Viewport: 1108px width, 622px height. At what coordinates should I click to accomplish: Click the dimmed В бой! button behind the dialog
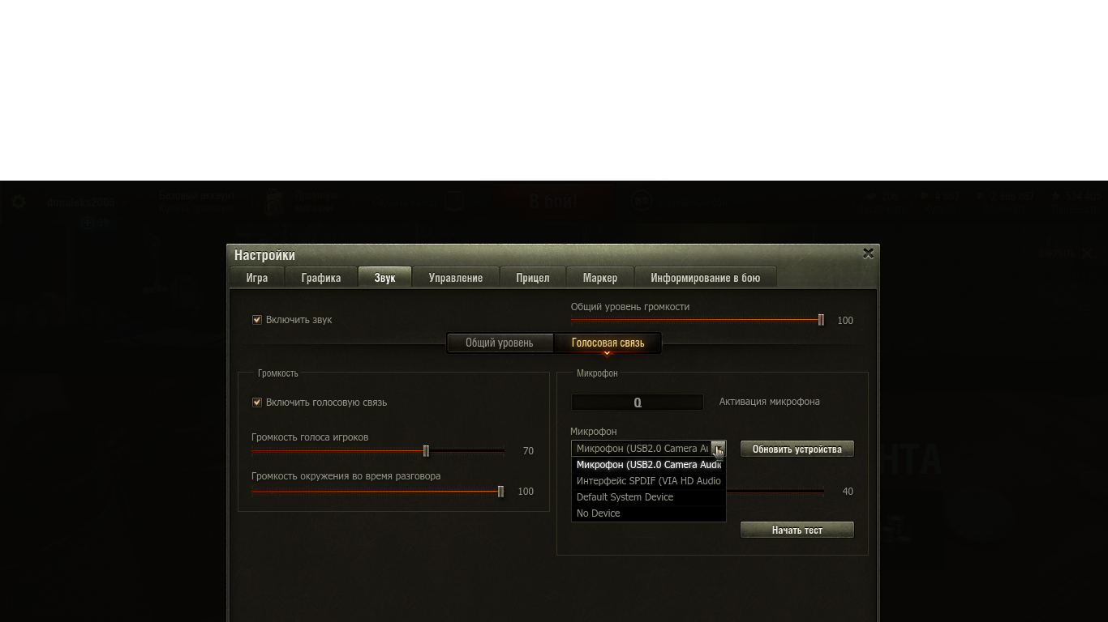pyautogui.click(x=553, y=201)
